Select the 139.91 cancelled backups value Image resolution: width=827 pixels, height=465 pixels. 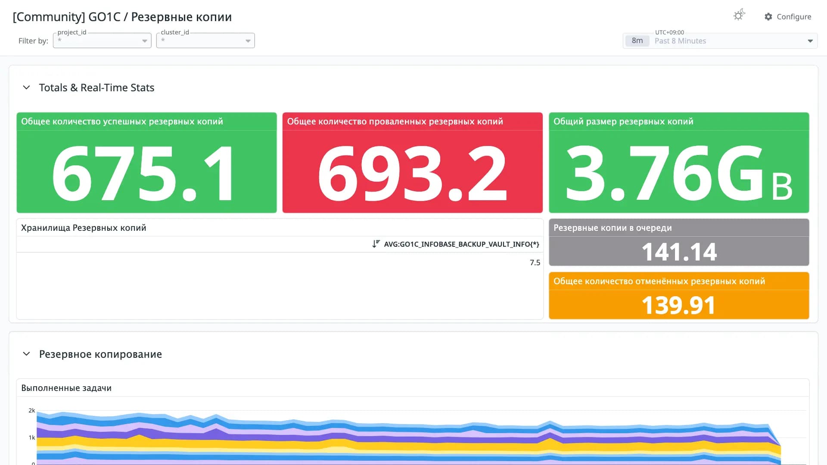click(x=679, y=305)
